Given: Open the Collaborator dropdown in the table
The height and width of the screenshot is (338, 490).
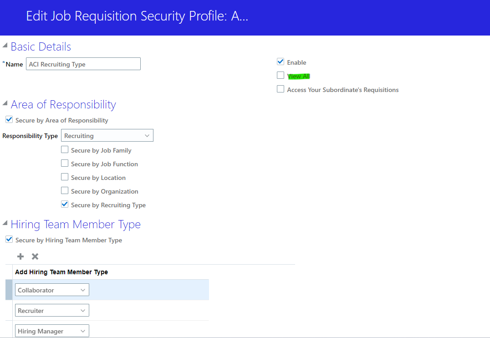Looking at the screenshot, I should (x=83, y=289).
